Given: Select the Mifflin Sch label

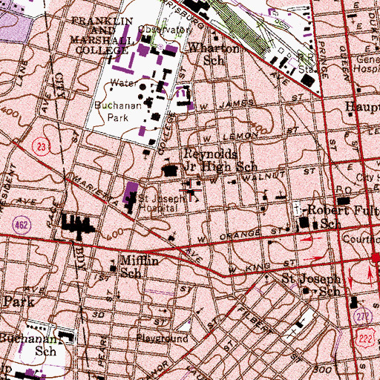Looking at the screenshot, I should tap(139, 267).
